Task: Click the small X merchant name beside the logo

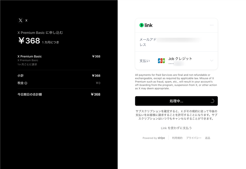Action: point(26,20)
